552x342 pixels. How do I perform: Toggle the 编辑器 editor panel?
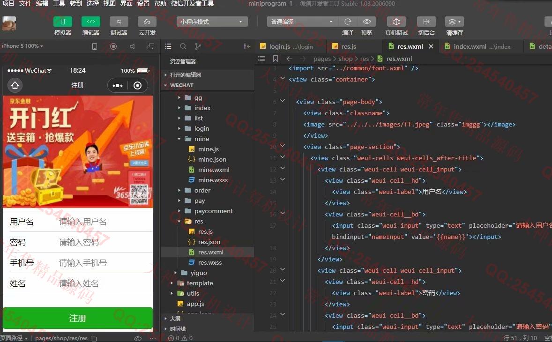(91, 22)
